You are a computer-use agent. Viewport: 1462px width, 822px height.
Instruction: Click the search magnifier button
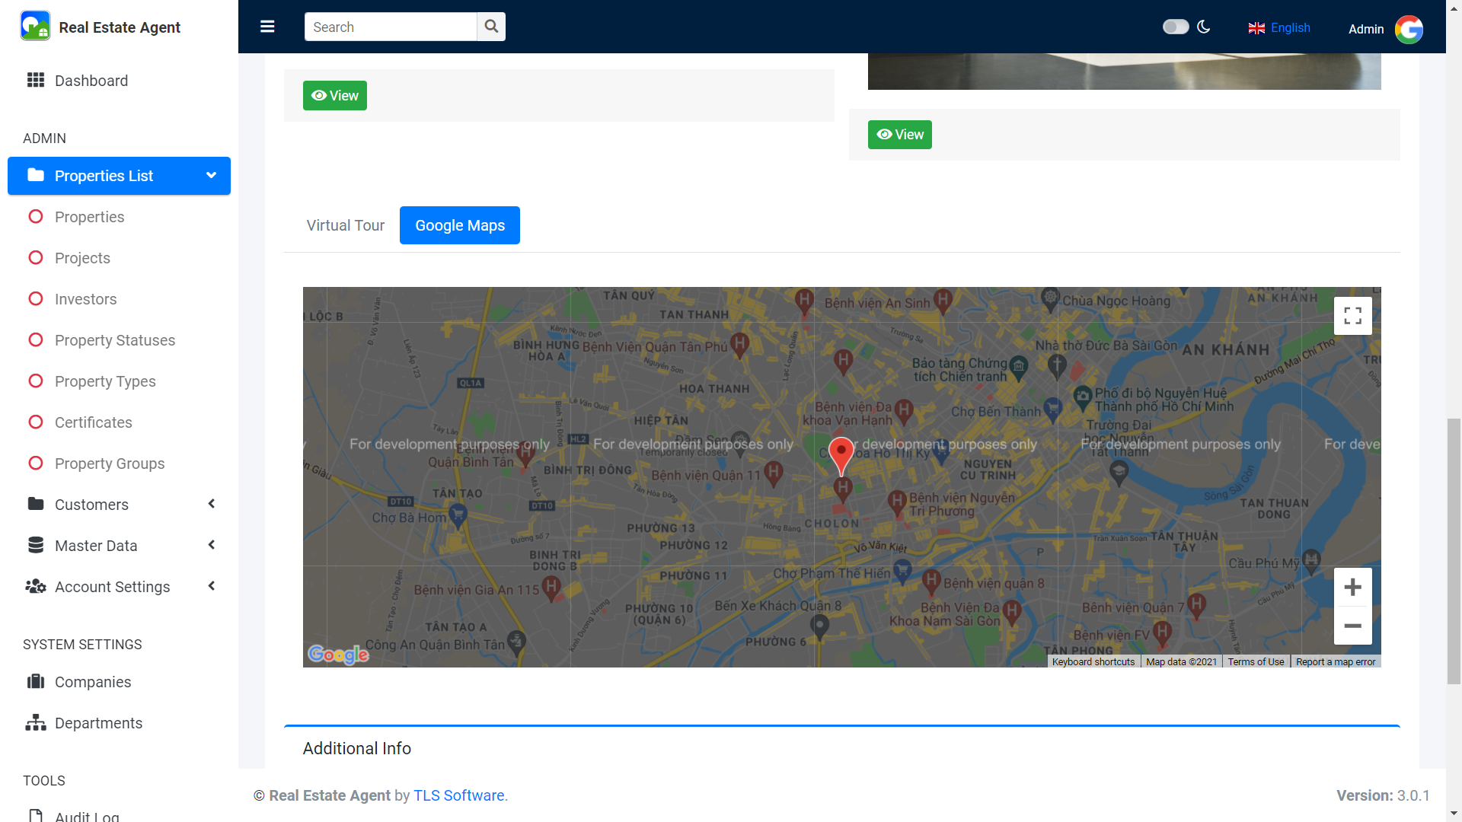(x=491, y=27)
